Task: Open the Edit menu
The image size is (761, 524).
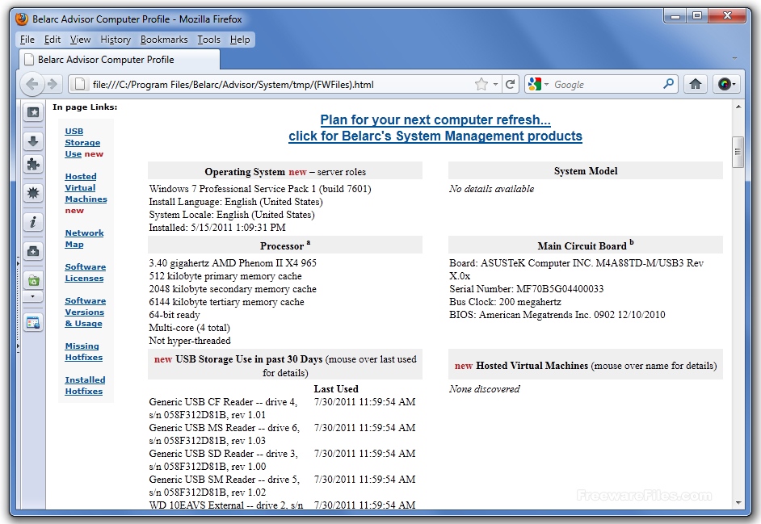Action: tap(53, 40)
